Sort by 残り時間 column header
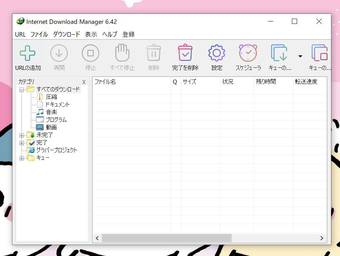Image resolution: width=340 pixels, height=256 pixels. 274,82
